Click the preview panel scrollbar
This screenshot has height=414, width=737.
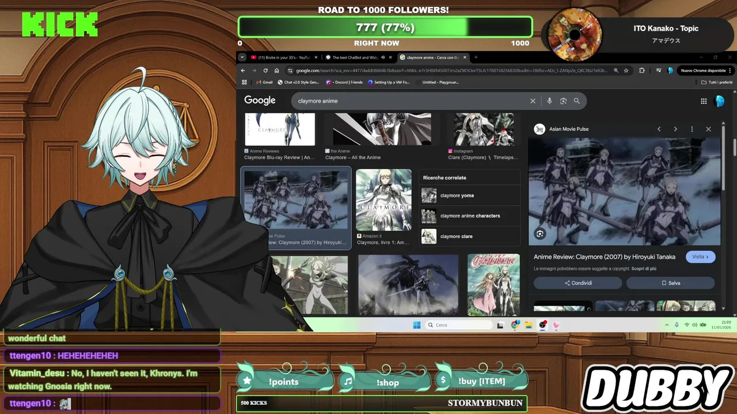click(724, 158)
